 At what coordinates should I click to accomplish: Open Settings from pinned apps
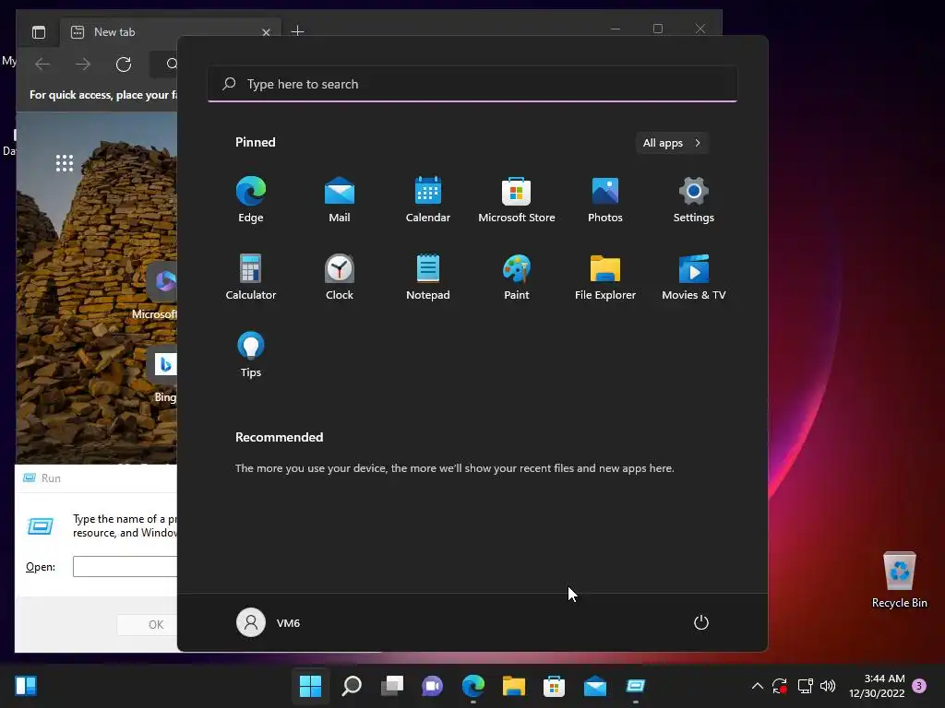(694, 200)
